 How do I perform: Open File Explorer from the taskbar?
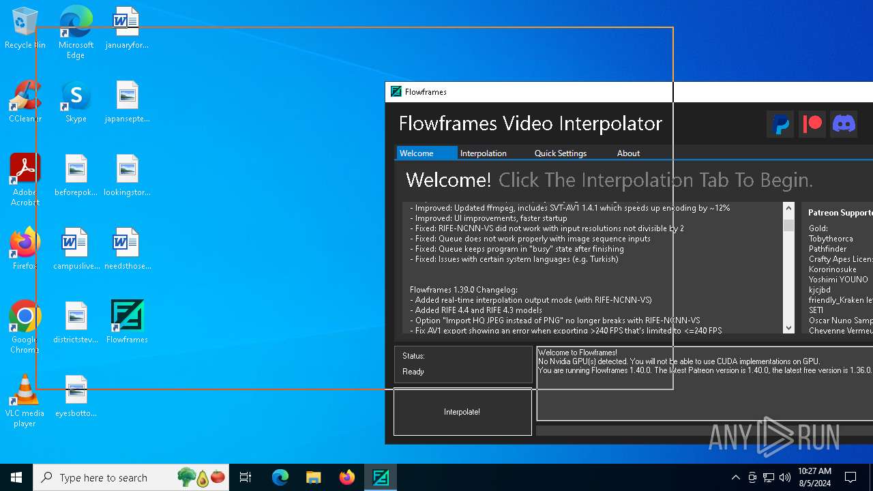coord(314,477)
